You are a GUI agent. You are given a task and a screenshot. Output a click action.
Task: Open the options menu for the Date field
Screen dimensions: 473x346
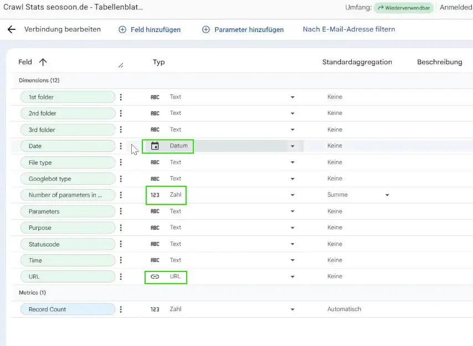tap(121, 146)
